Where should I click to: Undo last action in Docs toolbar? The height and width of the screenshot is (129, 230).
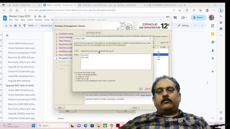coord(6,25)
